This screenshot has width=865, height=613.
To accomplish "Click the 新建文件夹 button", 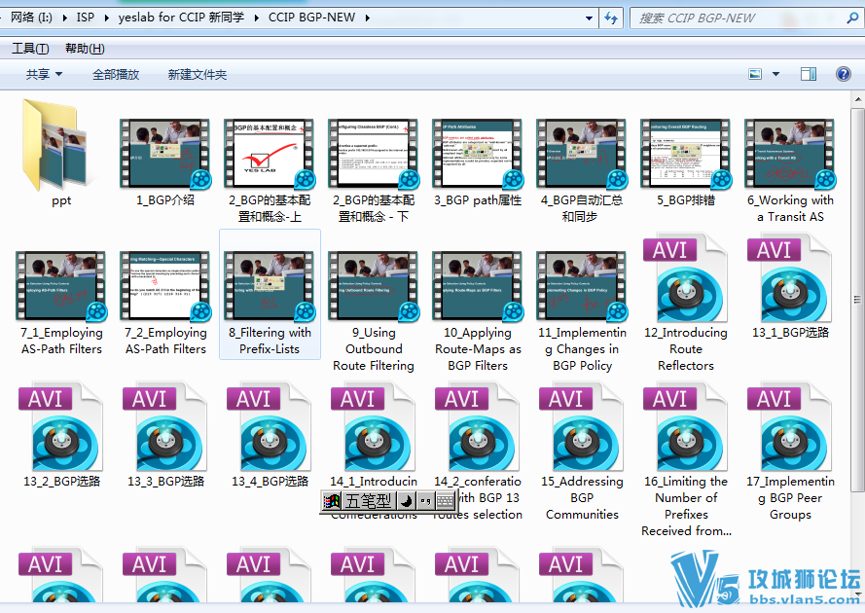I will (198, 74).
